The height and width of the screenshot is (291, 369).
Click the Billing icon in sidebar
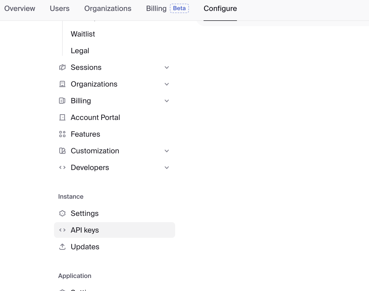coord(62,101)
